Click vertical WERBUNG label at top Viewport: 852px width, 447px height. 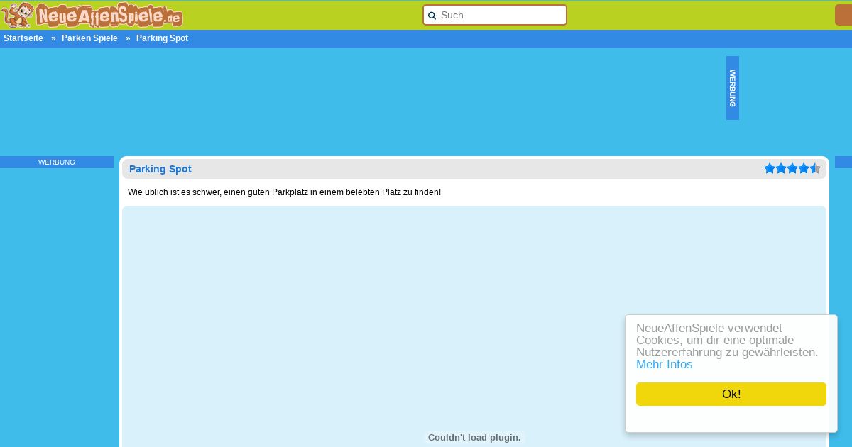(x=733, y=88)
